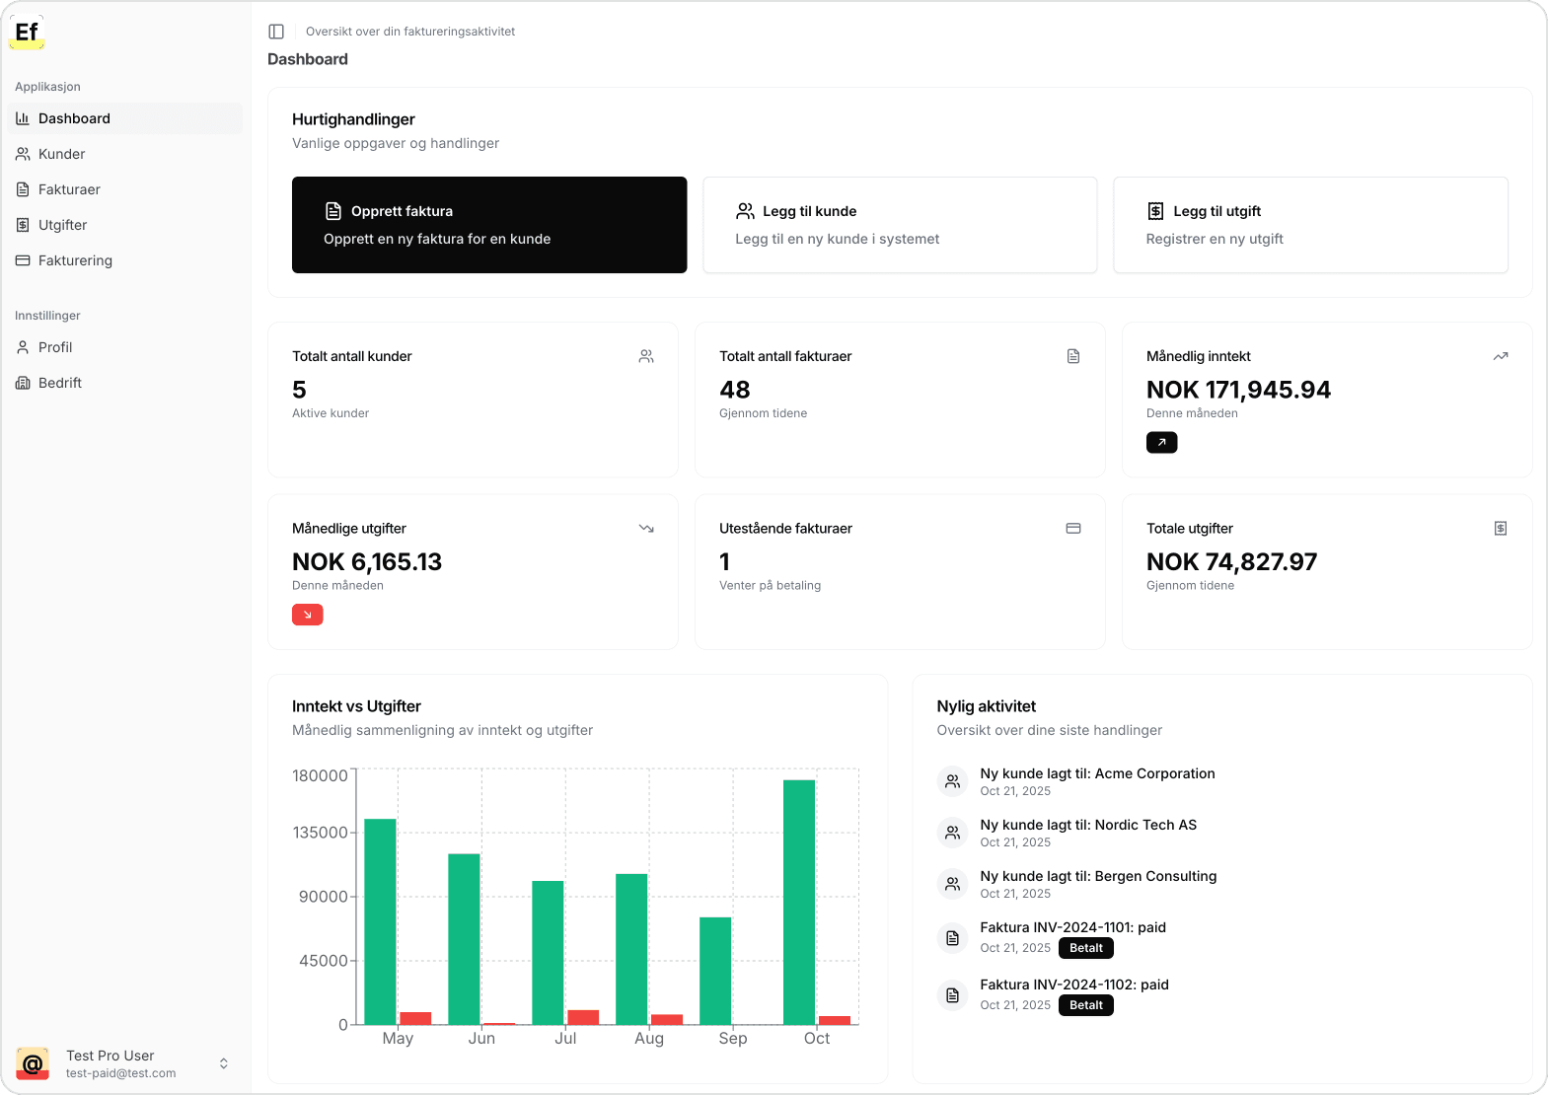This screenshot has height=1095, width=1548.
Task: Open Kunder from the sidebar
Action: pyautogui.click(x=62, y=154)
